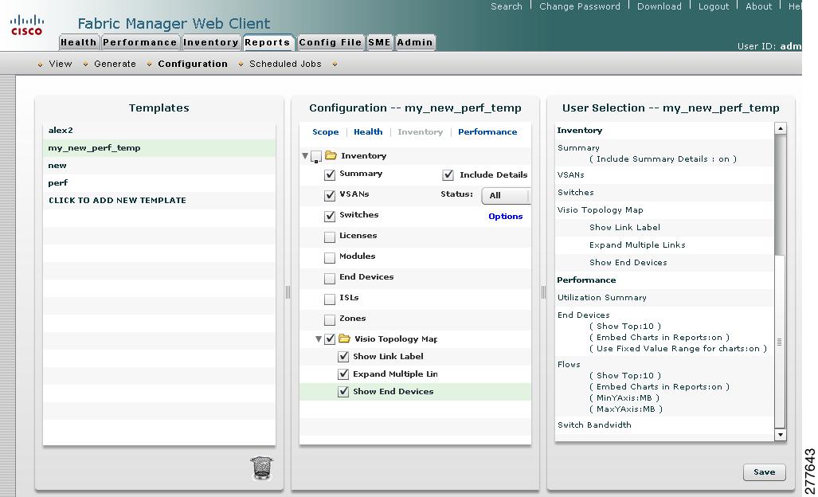818x497 pixels.
Task: Click User Selection scrollbar up arrow
Action: (x=781, y=128)
